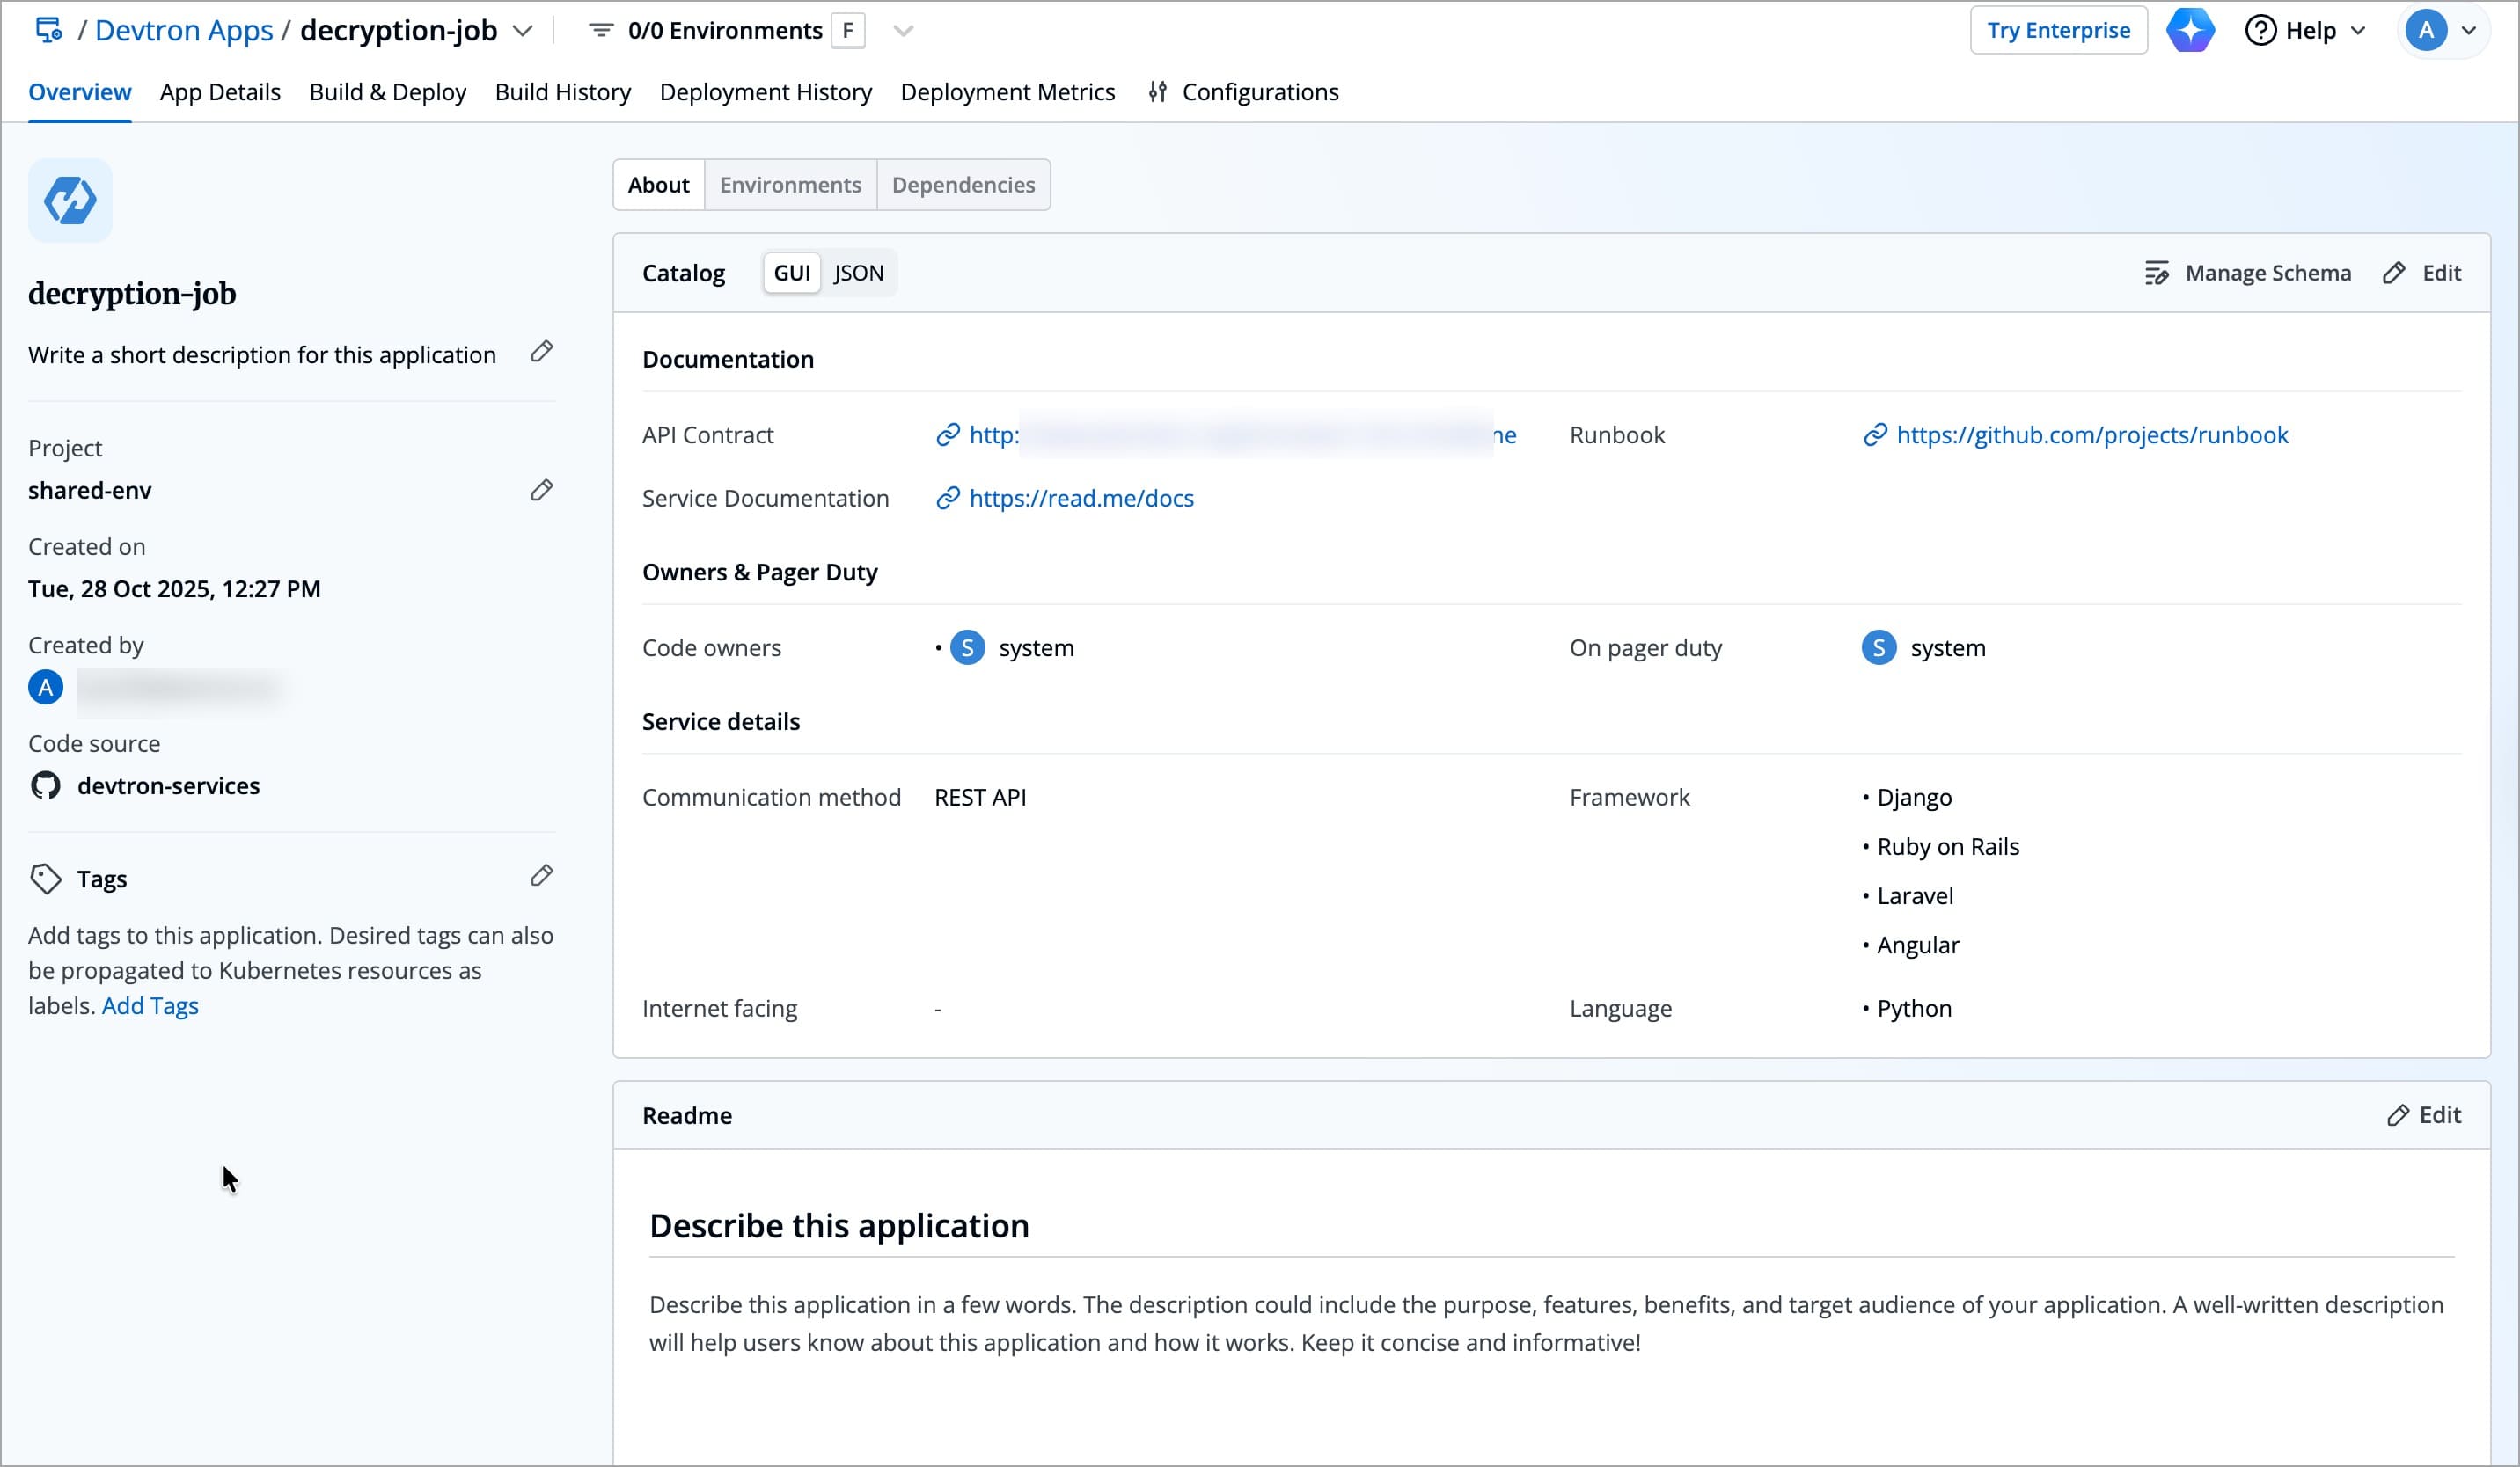Click the Devtron home icon in breadcrumb
2520x1467 pixels.
click(x=48, y=30)
